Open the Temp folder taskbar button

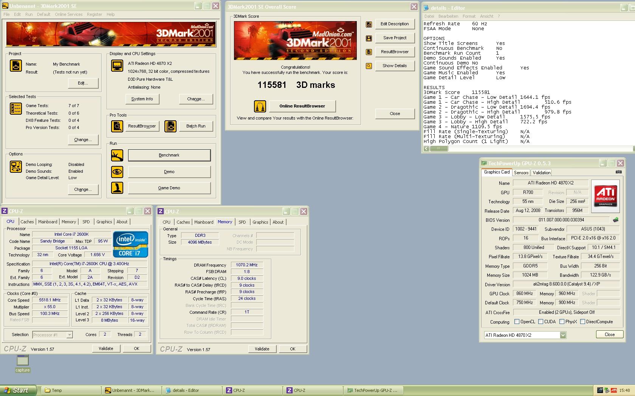tap(71, 390)
